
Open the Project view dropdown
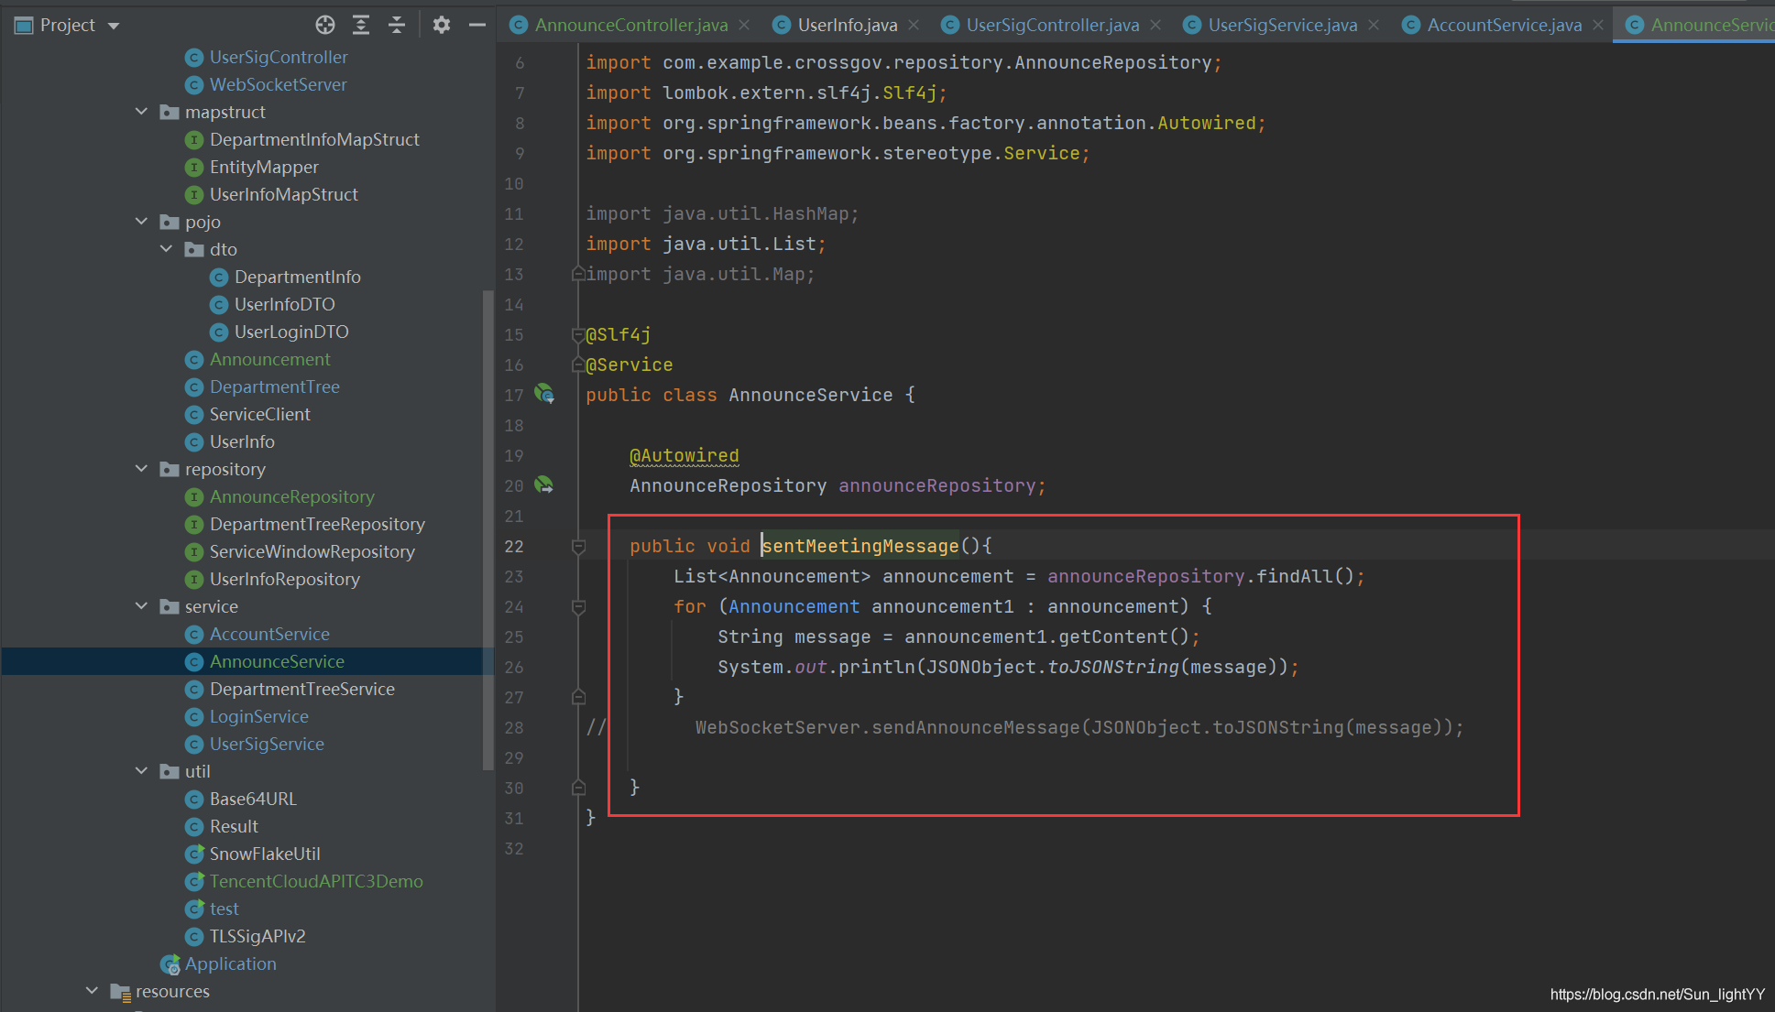(114, 26)
